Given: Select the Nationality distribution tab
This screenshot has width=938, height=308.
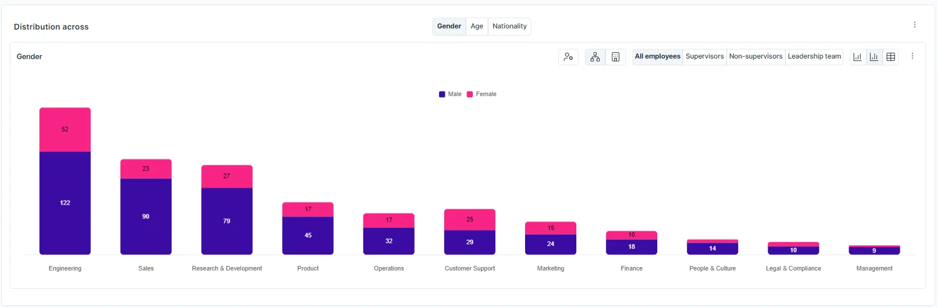Looking at the screenshot, I should [x=510, y=26].
